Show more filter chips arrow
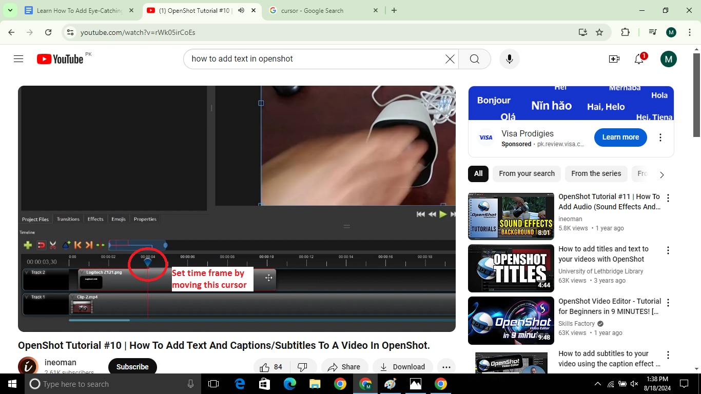The image size is (701, 394). [x=662, y=174]
